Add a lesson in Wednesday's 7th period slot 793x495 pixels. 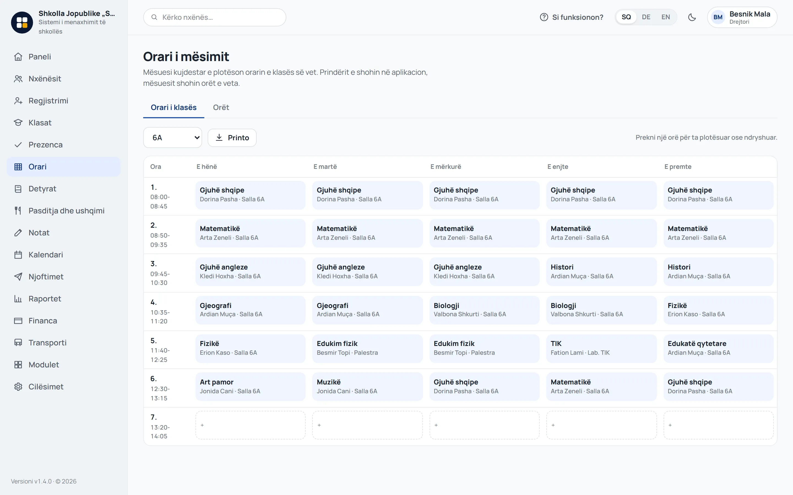(484, 425)
